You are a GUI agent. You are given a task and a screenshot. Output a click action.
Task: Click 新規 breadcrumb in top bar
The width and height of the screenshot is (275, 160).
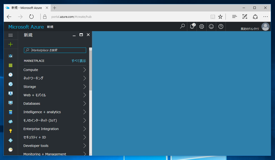pyautogui.click(x=50, y=27)
